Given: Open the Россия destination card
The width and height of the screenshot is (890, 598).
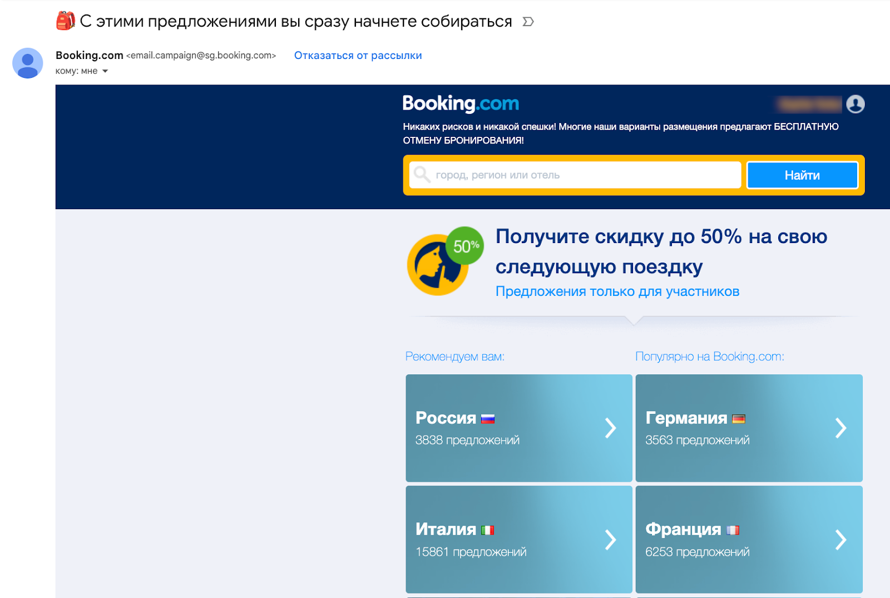Looking at the screenshot, I should coord(519,428).
